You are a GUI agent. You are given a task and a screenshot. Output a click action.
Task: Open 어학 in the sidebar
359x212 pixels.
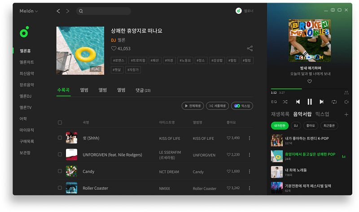click(23, 118)
